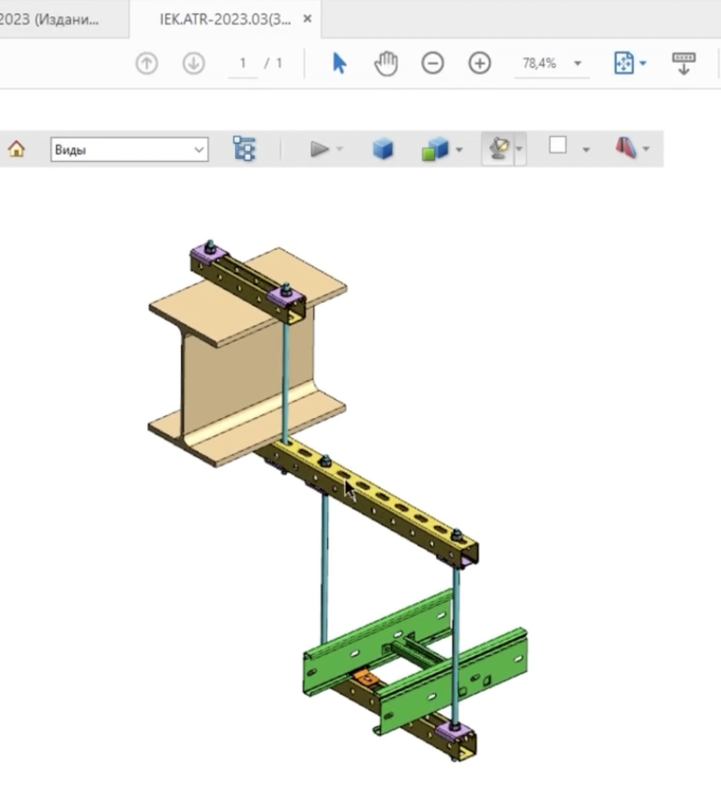Toggle the model tree panel

[x=244, y=149]
